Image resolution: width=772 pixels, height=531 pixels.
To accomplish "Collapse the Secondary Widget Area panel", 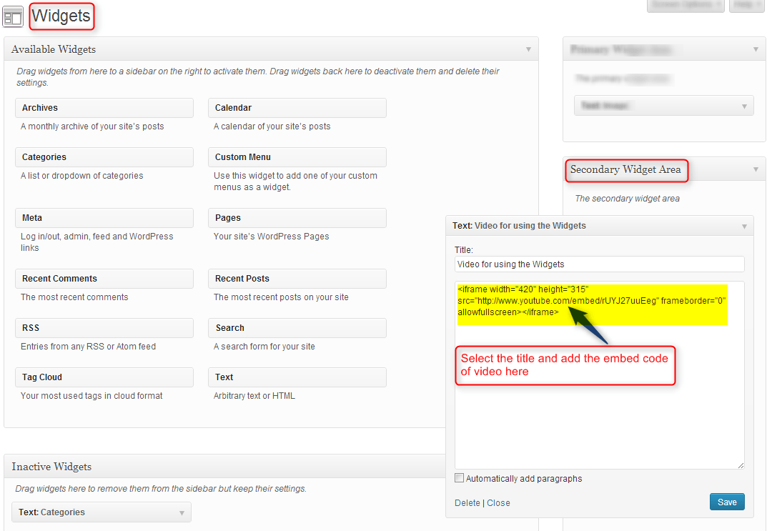I will [x=755, y=169].
